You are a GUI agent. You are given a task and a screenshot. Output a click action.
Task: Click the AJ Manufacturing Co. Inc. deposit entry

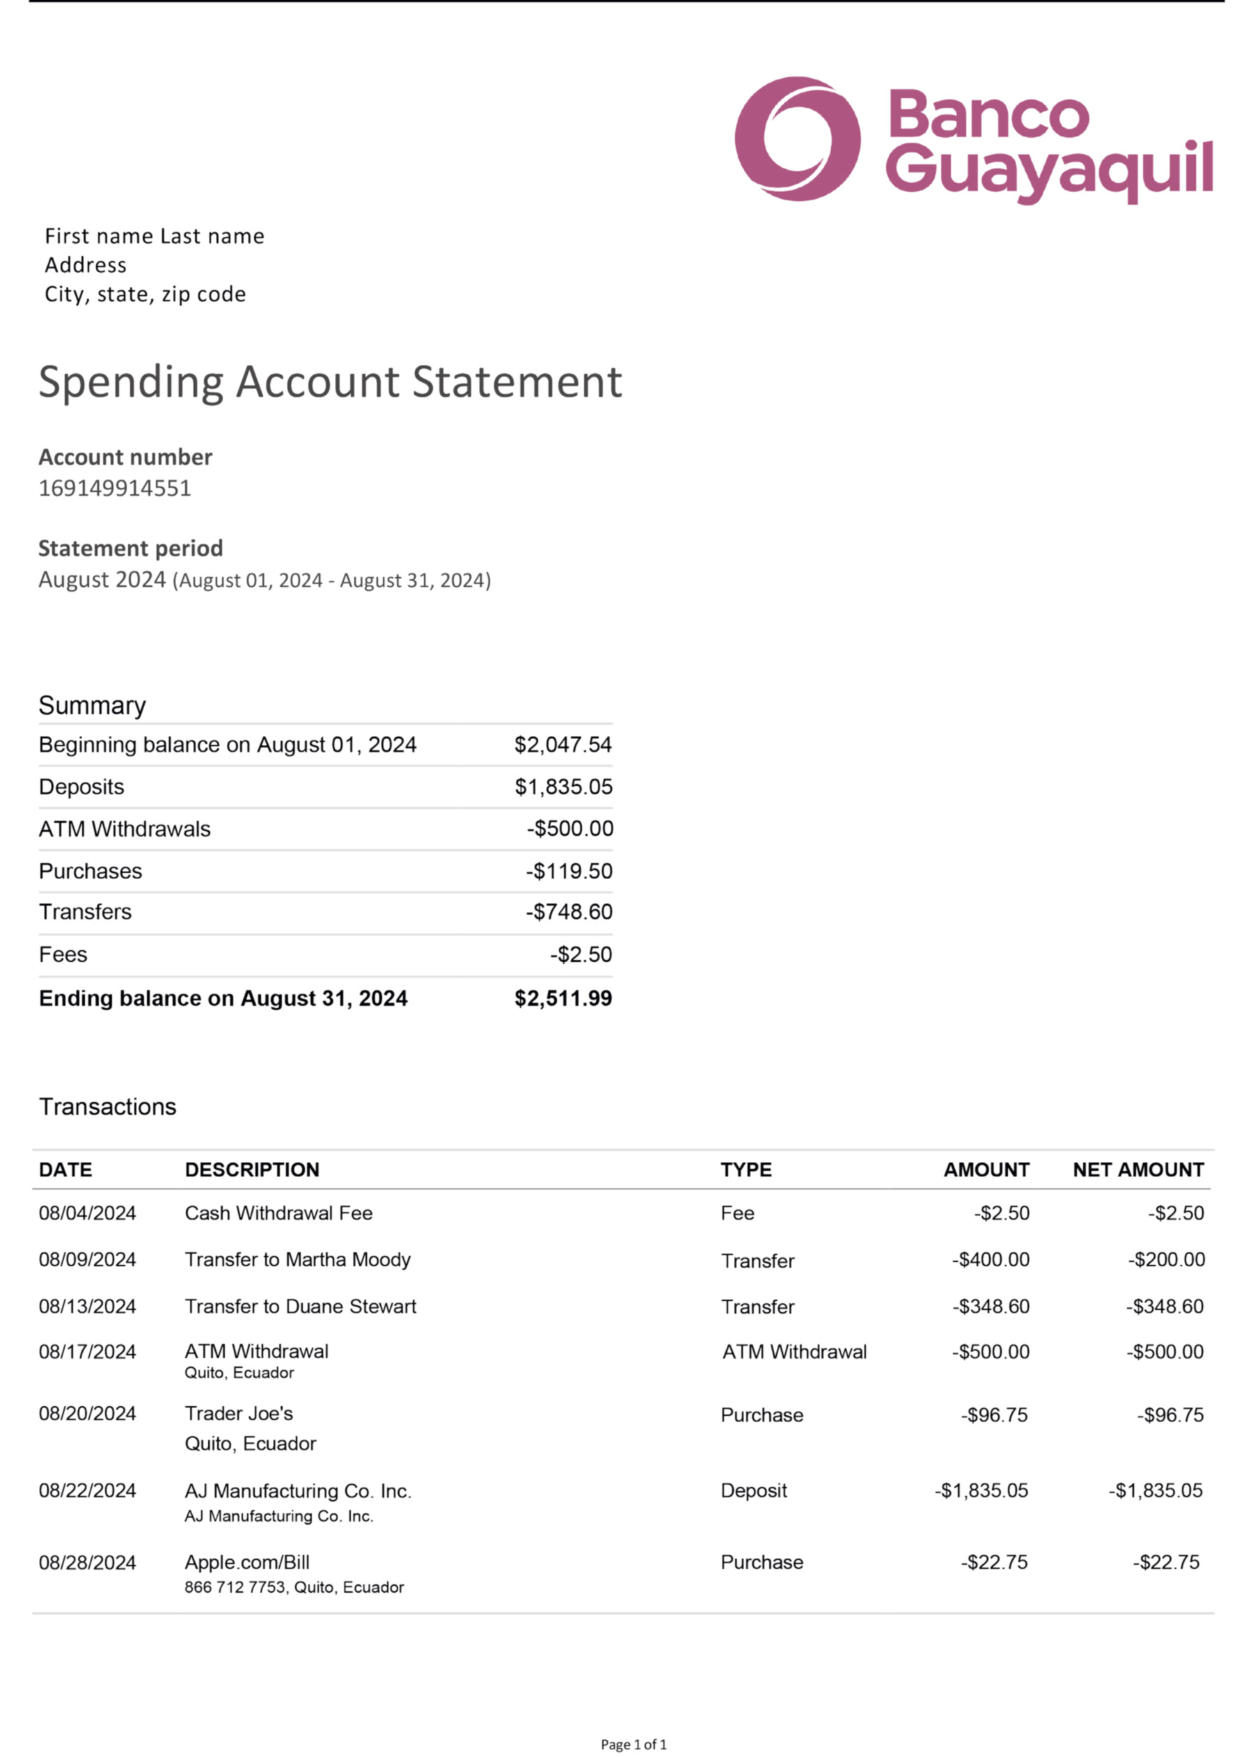click(298, 1491)
